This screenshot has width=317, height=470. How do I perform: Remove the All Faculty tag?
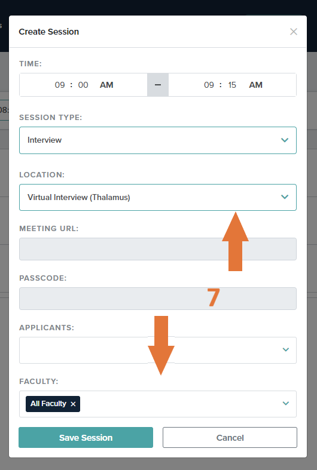click(73, 404)
